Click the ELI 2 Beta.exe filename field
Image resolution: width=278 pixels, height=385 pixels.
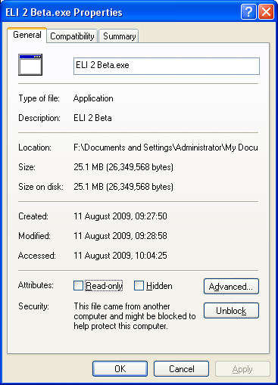[167, 66]
